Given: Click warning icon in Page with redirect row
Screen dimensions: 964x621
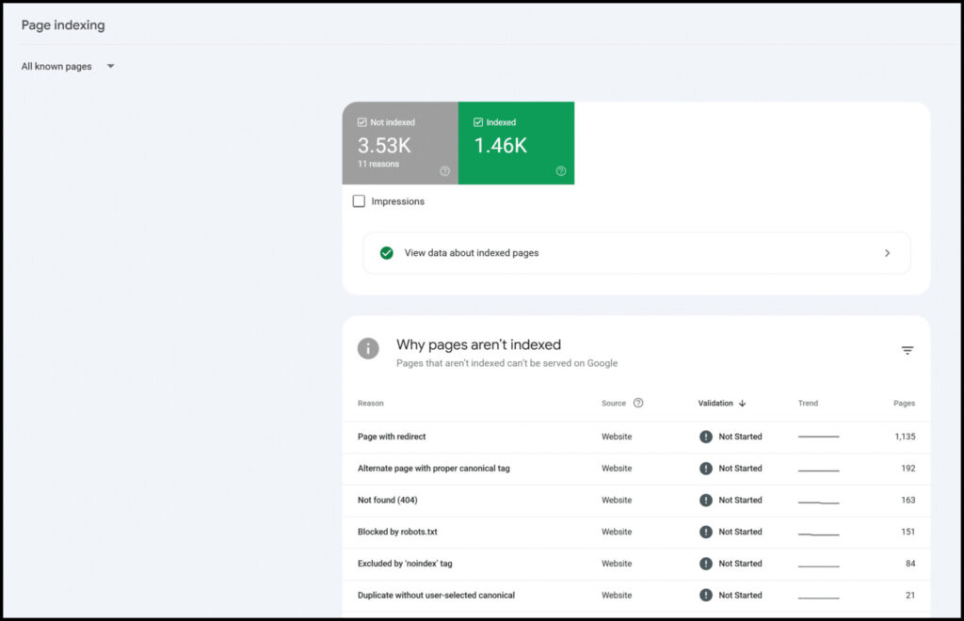Looking at the screenshot, I should point(706,437).
